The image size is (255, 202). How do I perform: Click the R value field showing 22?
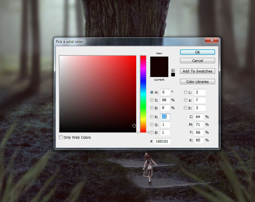tap(165, 117)
